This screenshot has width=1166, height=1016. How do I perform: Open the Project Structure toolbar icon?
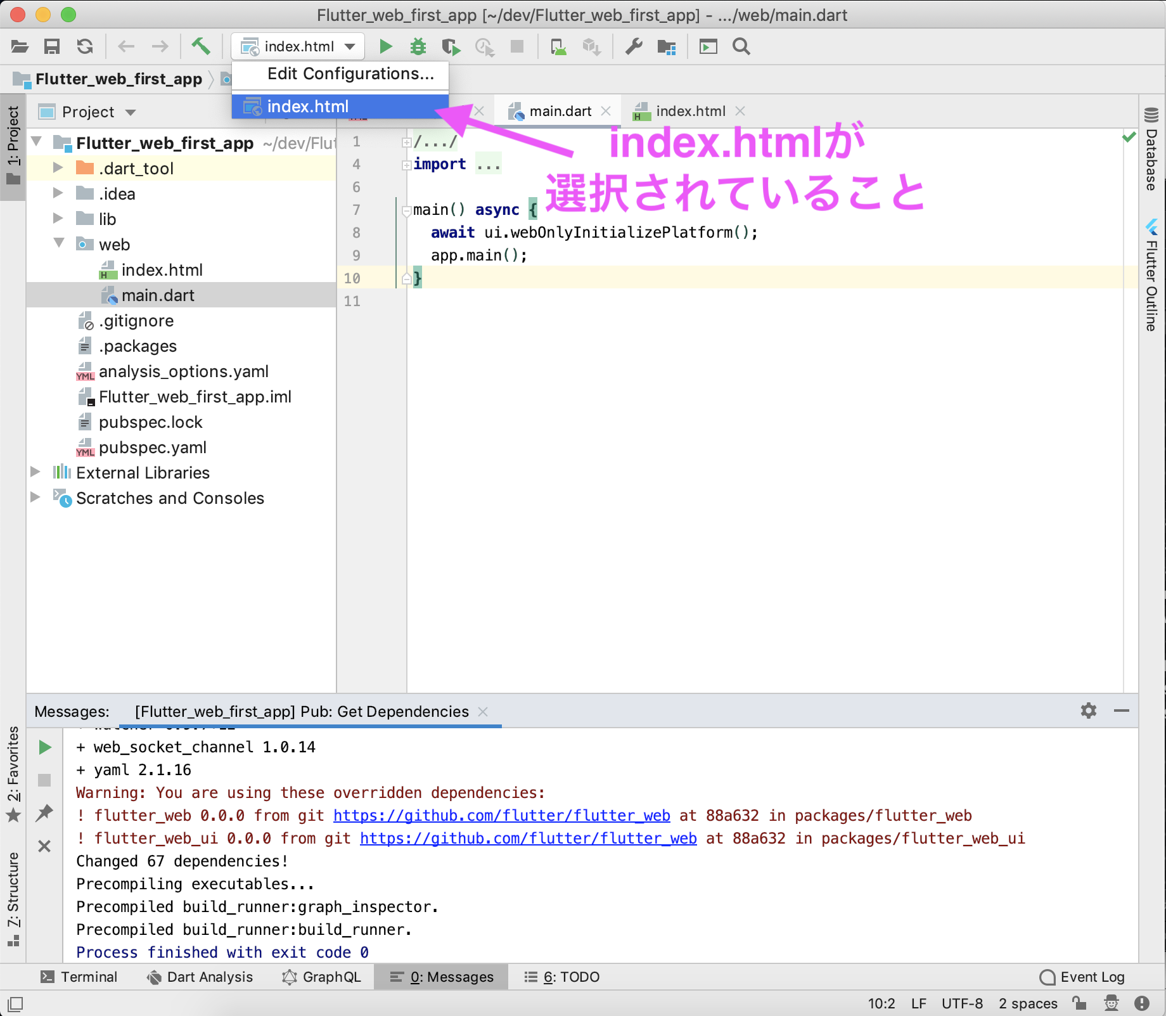click(667, 46)
